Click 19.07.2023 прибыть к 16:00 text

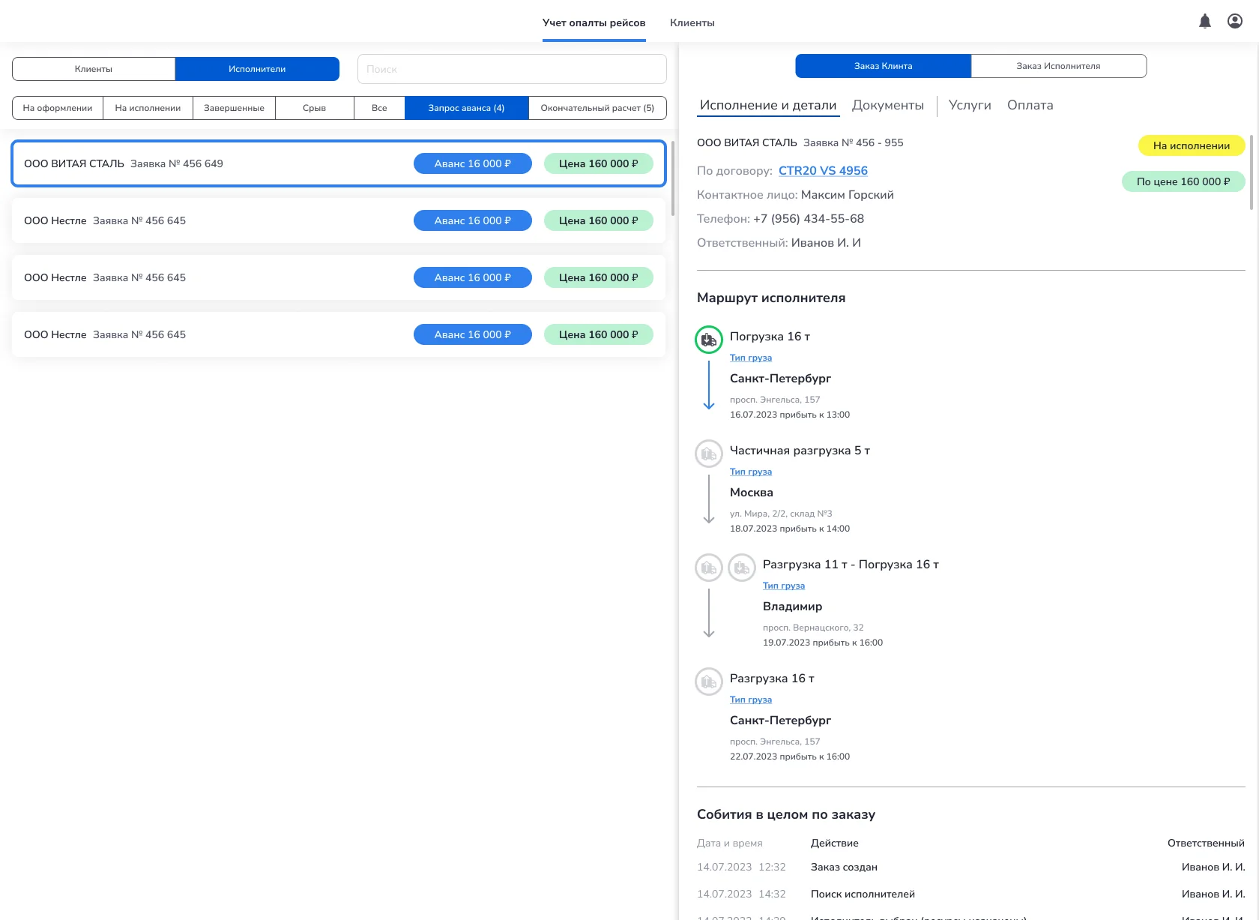823,643
